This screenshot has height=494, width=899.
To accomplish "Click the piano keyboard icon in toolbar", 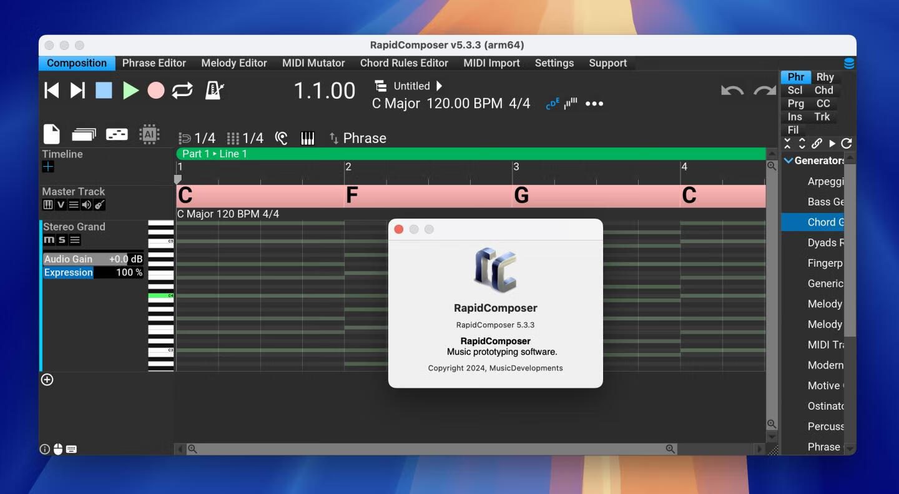I will pyautogui.click(x=308, y=138).
